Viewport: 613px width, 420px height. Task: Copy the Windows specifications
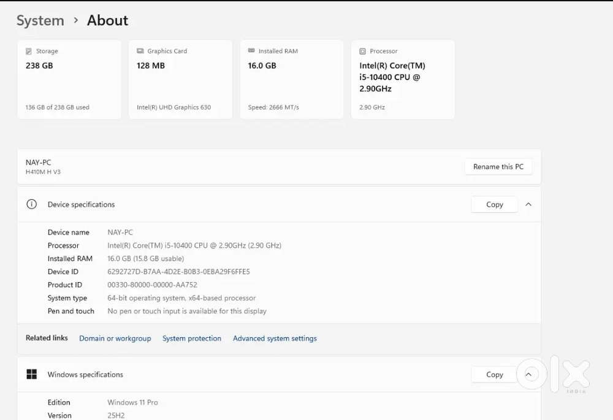click(494, 375)
